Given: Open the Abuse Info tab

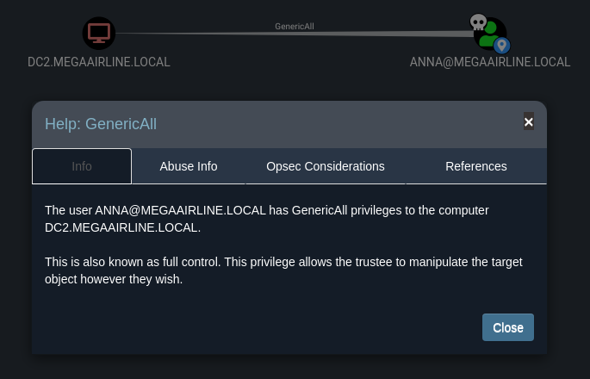Looking at the screenshot, I should tap(189, 166).
